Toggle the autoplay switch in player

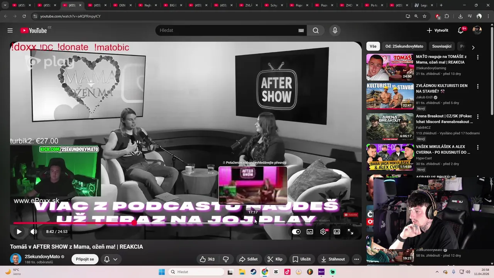coord(296,232)
